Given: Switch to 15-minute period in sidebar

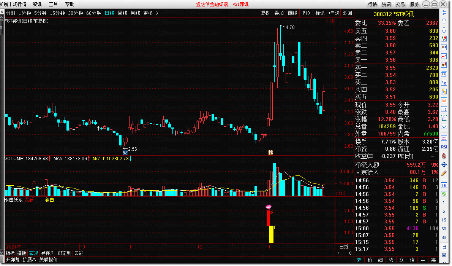Looking at the screenshot, I should click(x=444, y=220).
